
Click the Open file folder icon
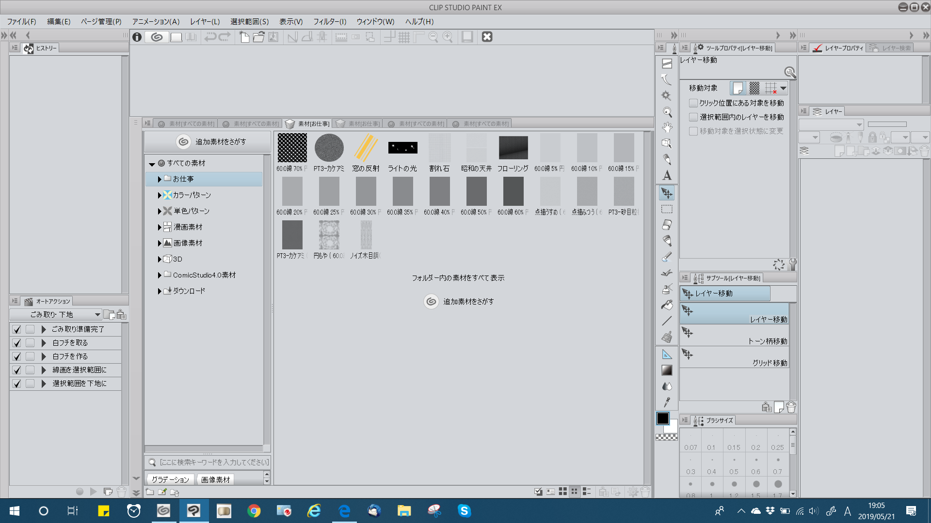pyautogui.click(x=259, y=37)
